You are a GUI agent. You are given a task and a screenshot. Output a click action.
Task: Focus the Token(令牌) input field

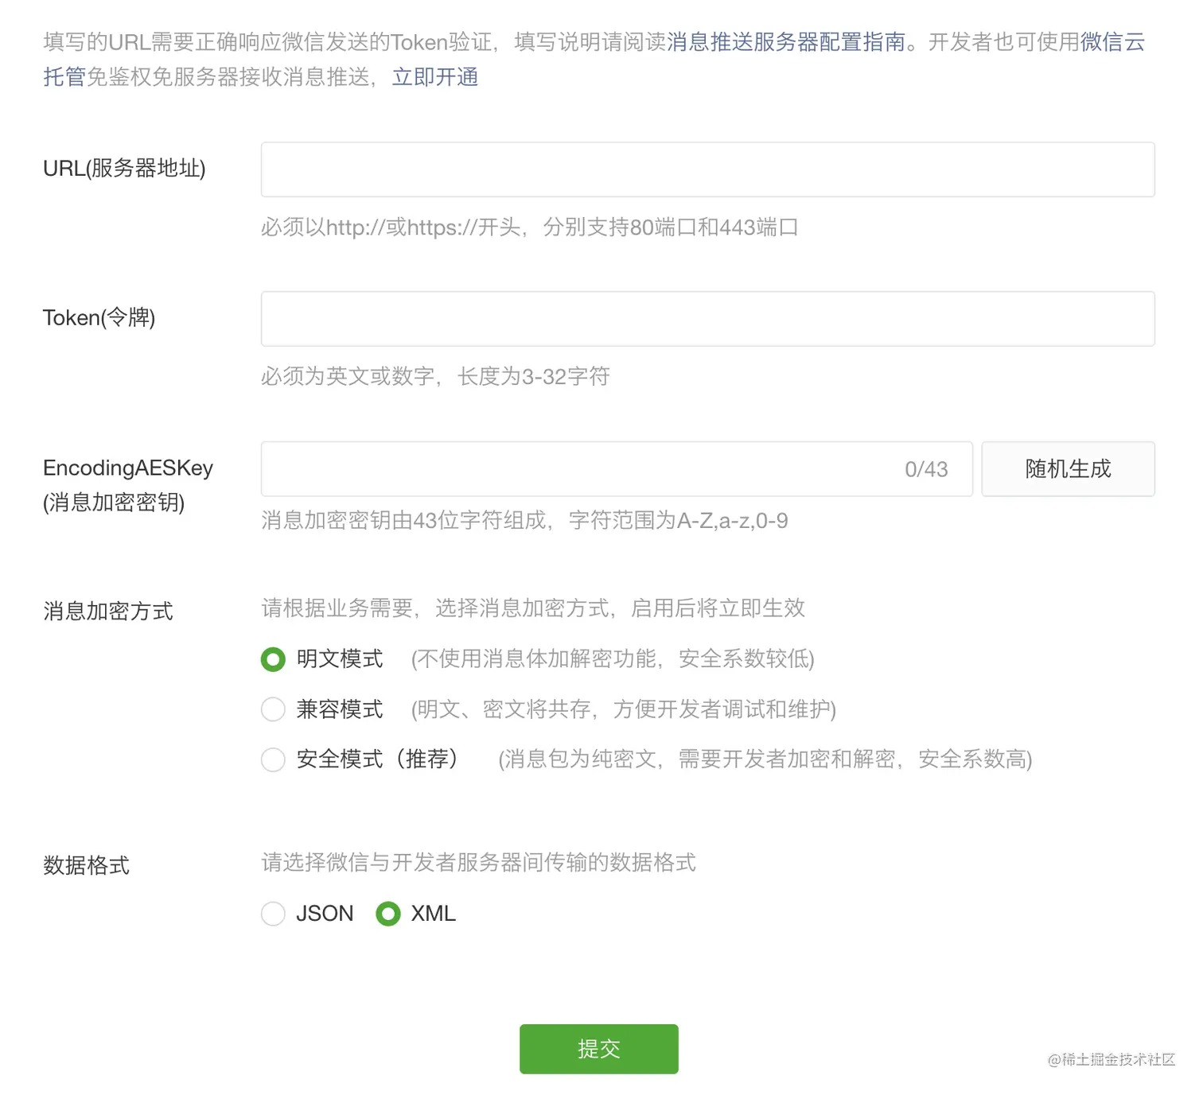point(707,318)
